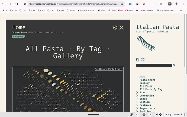This screenshot has height=117, width=187.
Task: Expand the Confection category chevron
Action: pos(137,96)
